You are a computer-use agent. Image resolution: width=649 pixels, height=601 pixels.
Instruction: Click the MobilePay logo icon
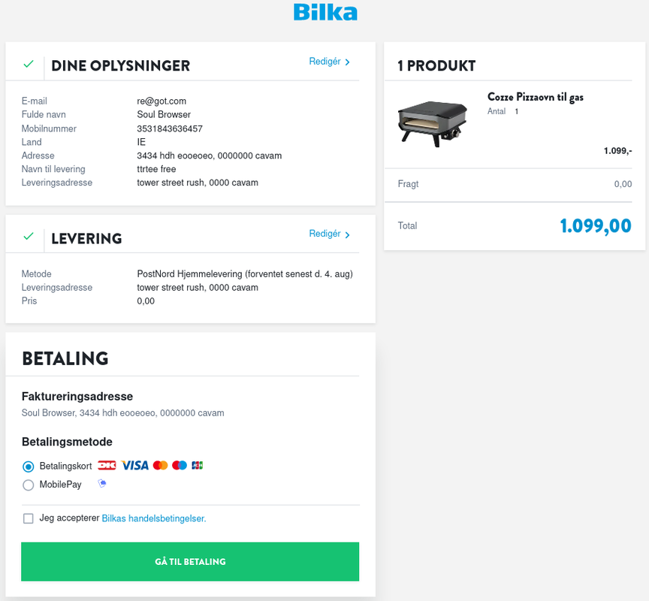point(102,485)
